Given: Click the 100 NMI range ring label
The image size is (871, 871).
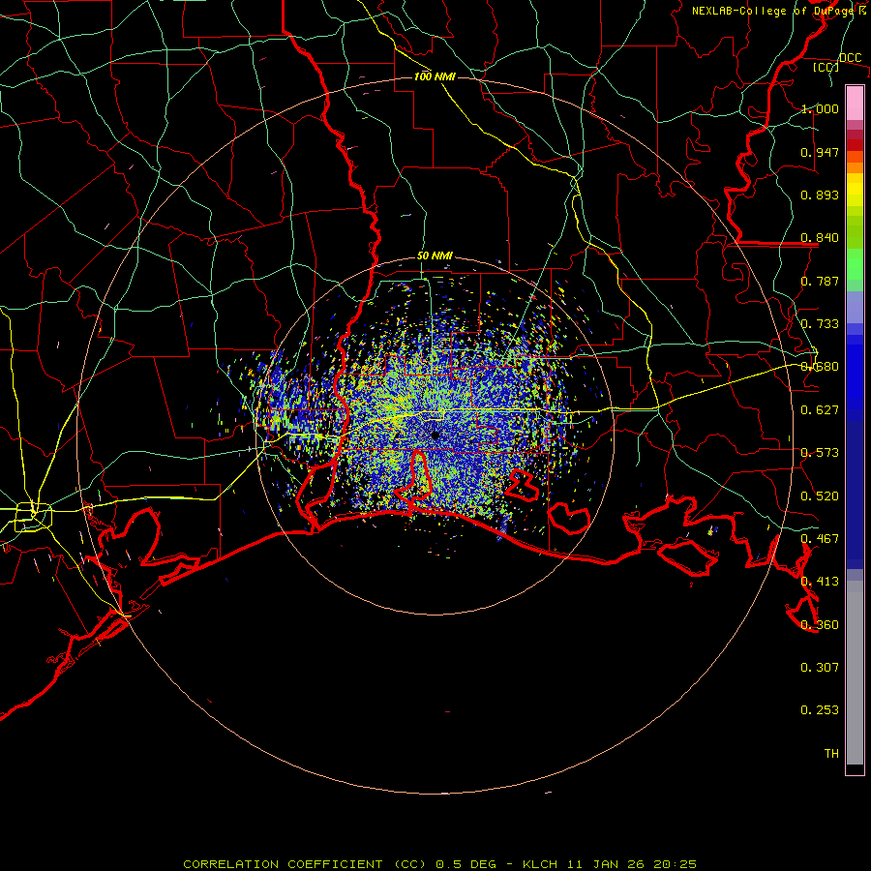Looking at the screenshot, I should coord(435,76).
